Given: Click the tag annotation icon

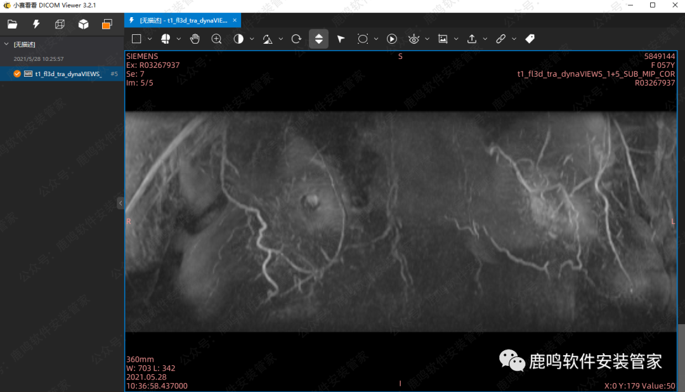Looking at the screenshot, I should 530,39.
